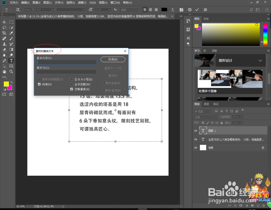
Task: Click the 查找内容(F) input field
Action: 66,62
